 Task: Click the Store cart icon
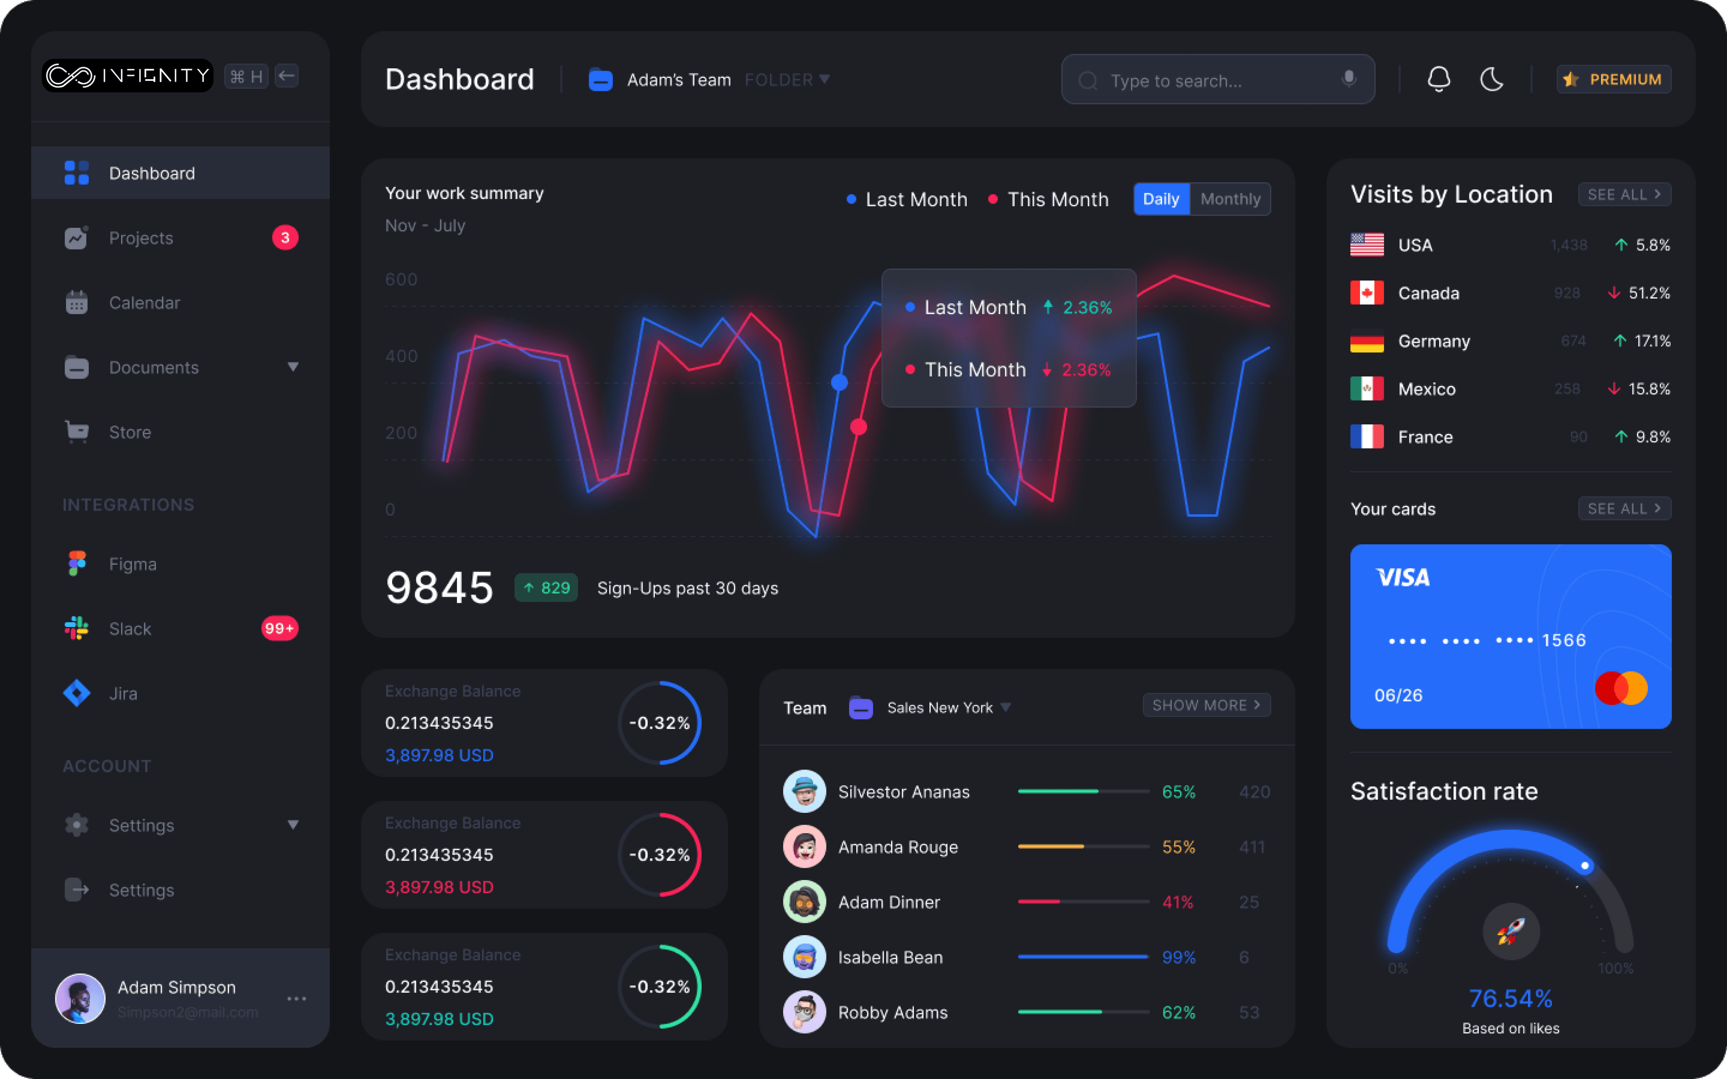tap(76, 432)
